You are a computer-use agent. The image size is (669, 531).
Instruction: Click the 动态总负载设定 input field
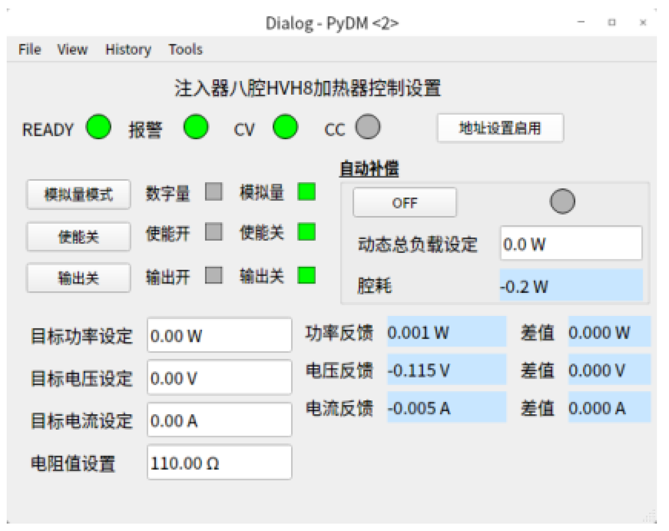571,244
